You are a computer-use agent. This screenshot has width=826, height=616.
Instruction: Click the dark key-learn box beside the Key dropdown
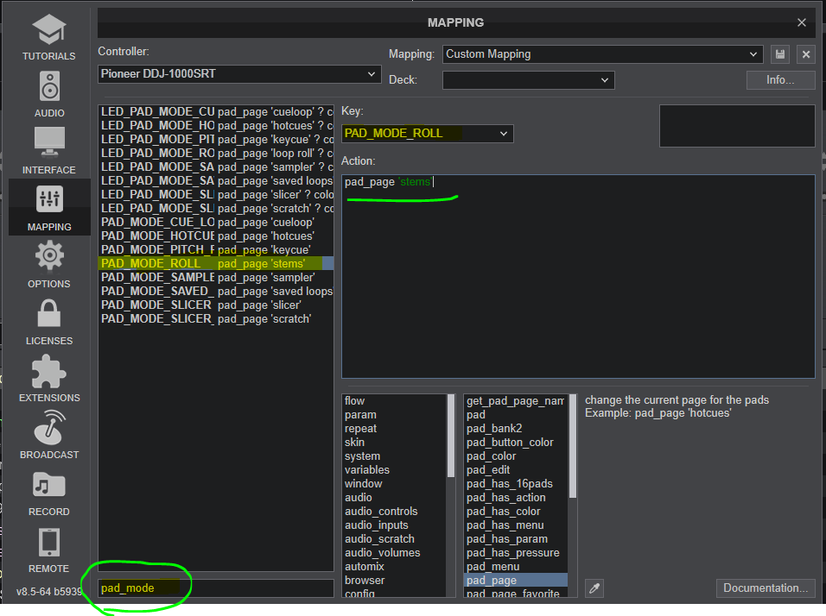(737, 126)
